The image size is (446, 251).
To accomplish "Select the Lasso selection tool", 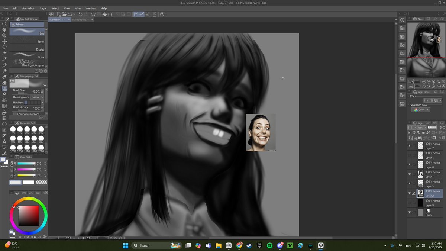I will 4,47.
